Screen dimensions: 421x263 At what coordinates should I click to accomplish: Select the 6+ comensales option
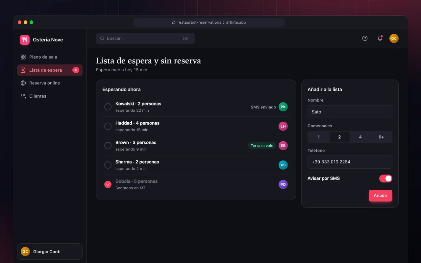click(x=381, y=137)
